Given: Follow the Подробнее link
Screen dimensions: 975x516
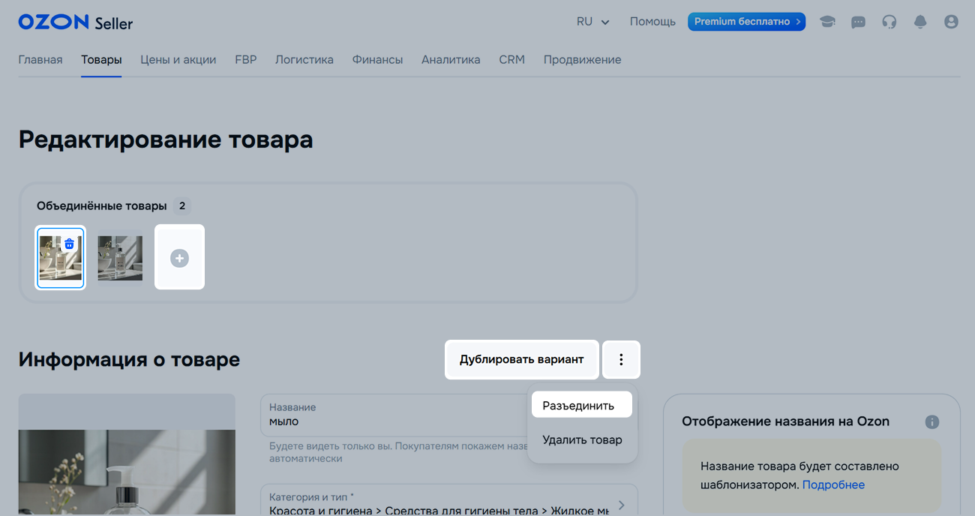Looking at the screenshot, I should (x=833, y=484).
